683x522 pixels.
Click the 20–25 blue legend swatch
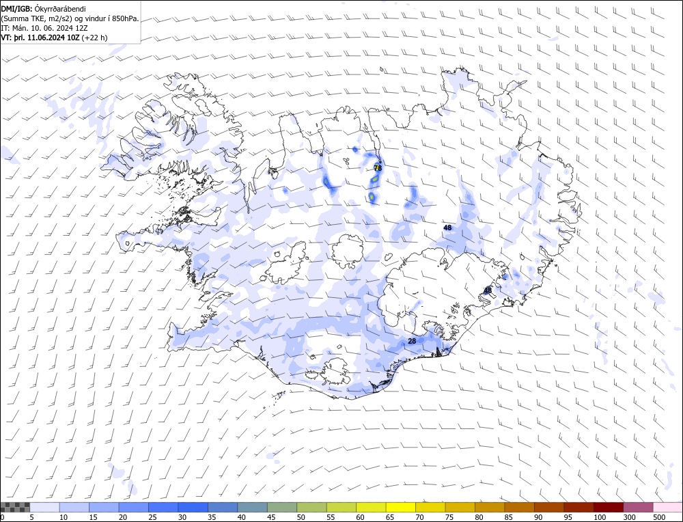click(x=134, y=507)
